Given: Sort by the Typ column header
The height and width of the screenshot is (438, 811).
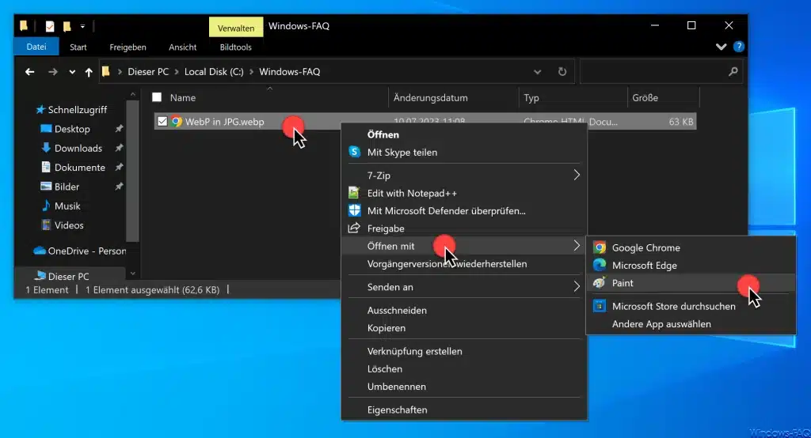Looking at the screenshot, I should click(x=531, y=97).
